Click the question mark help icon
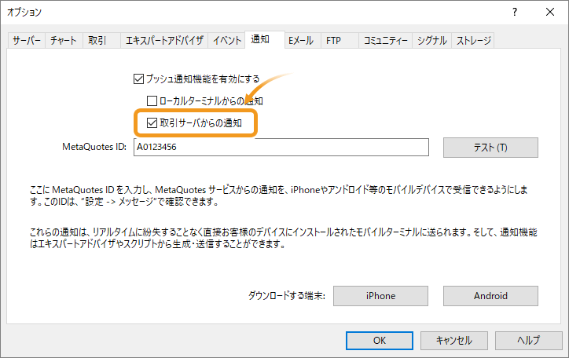569x358 pixels. point(515,12)
